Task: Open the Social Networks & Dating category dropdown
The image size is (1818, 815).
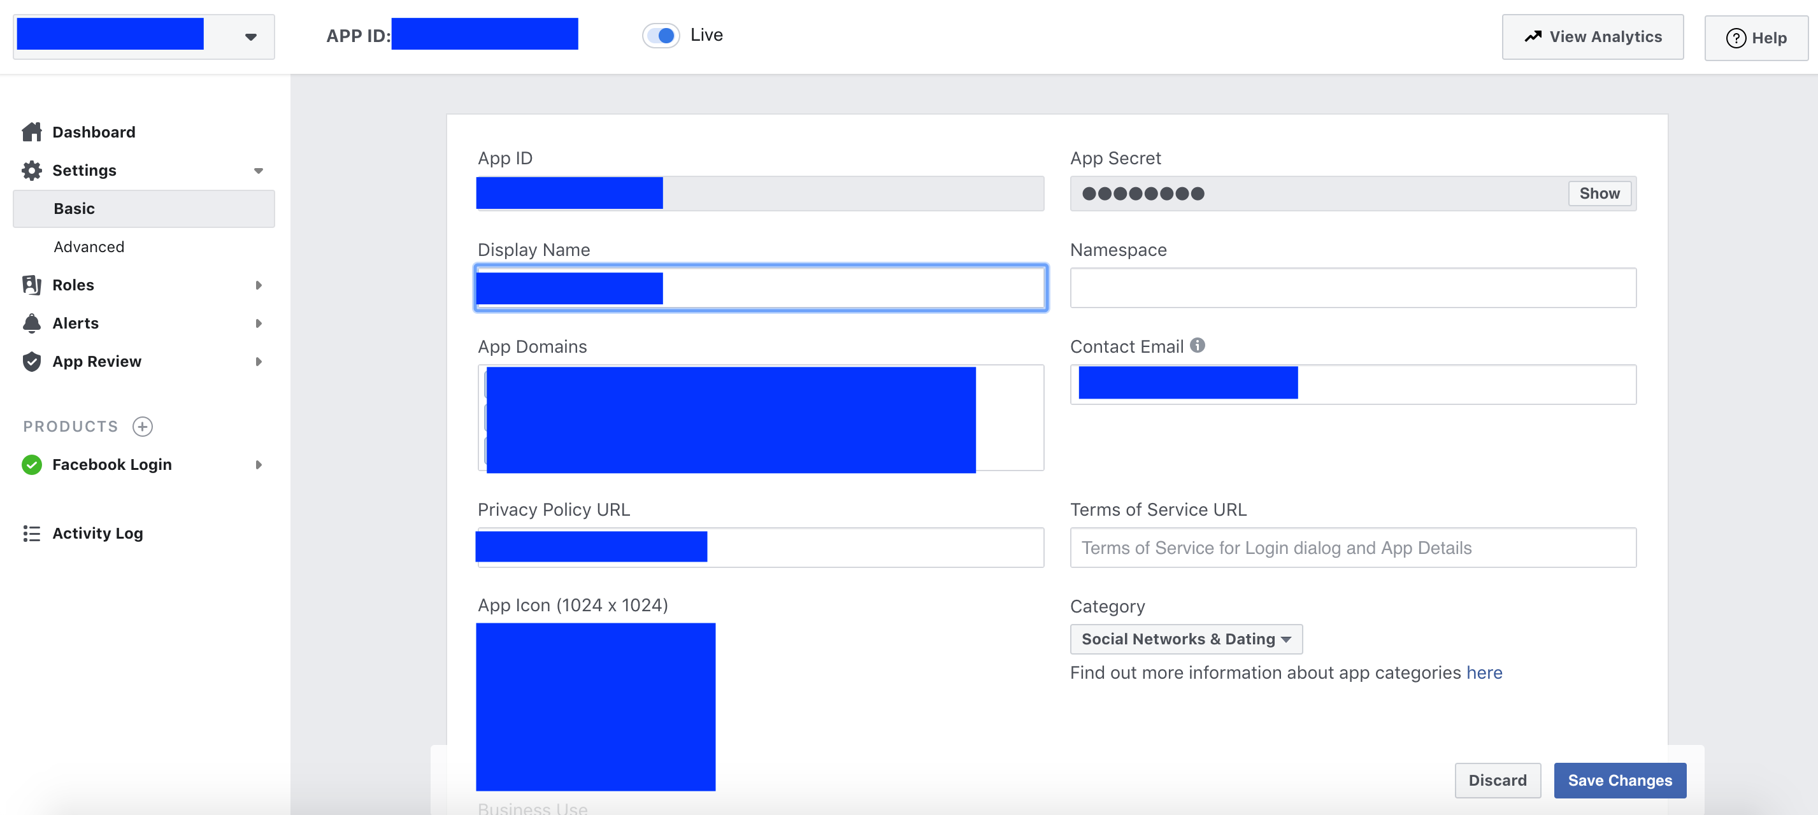Action: pyautogui.click(x=1185, y=639)
